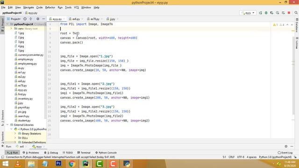Viewport: 299px width, 168px height.
Task: Select employeereg.py in the tree
Action: pyautogui.click(x=28, y=63)
